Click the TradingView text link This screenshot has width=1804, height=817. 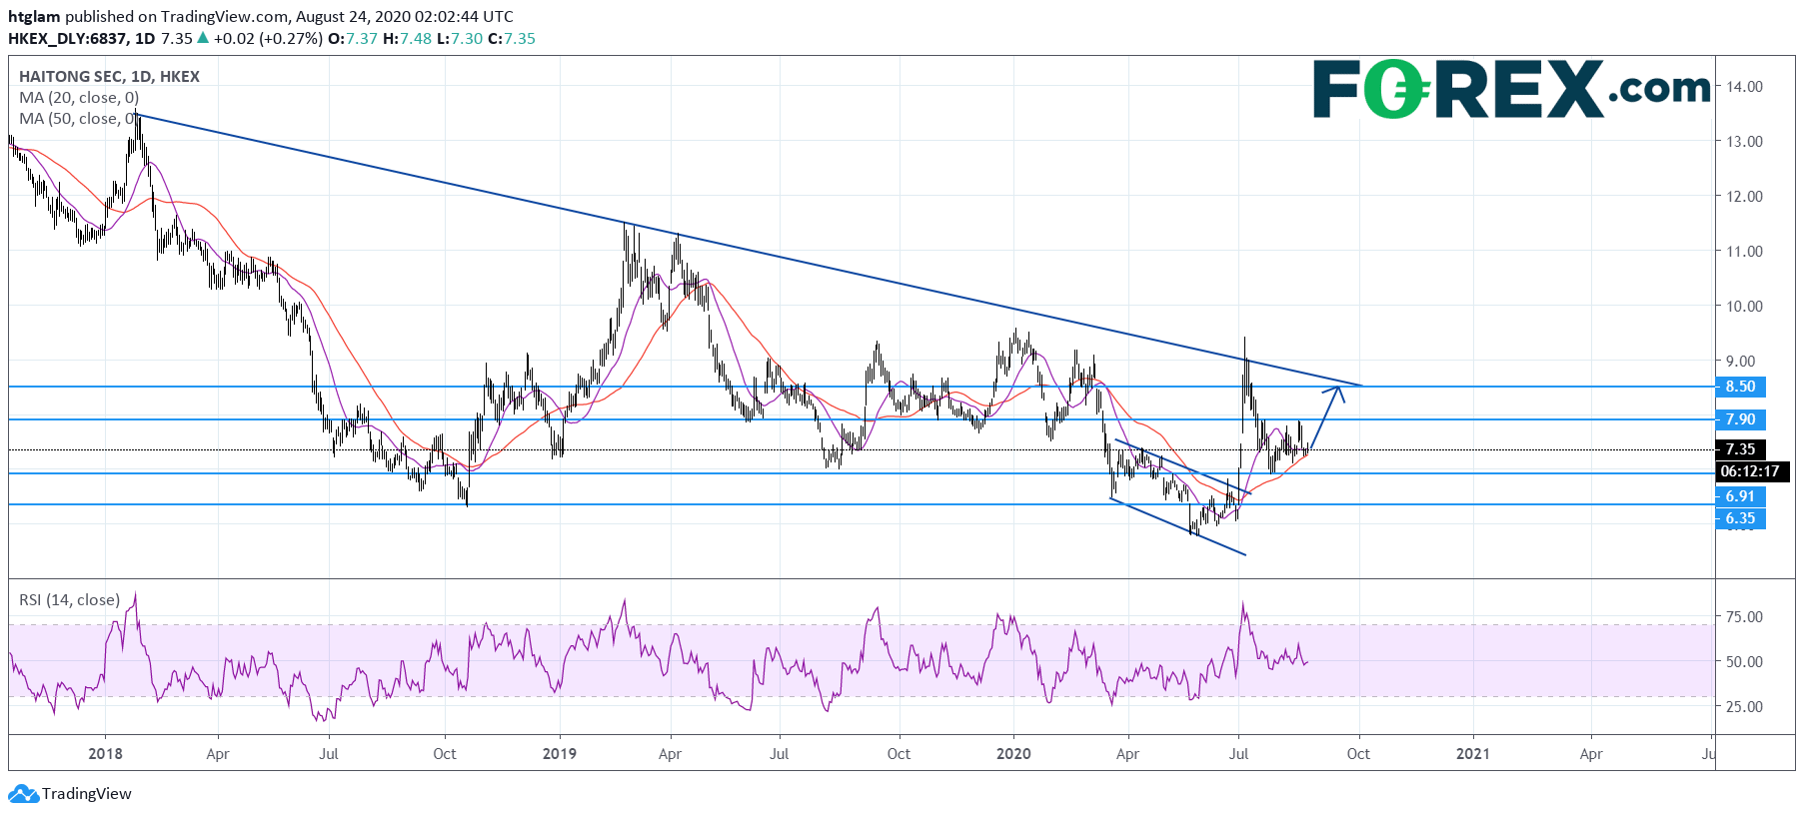(x=87, y=794)
